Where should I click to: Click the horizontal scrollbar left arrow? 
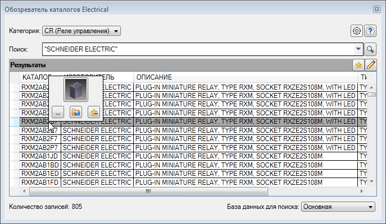(x=24, y=191)
